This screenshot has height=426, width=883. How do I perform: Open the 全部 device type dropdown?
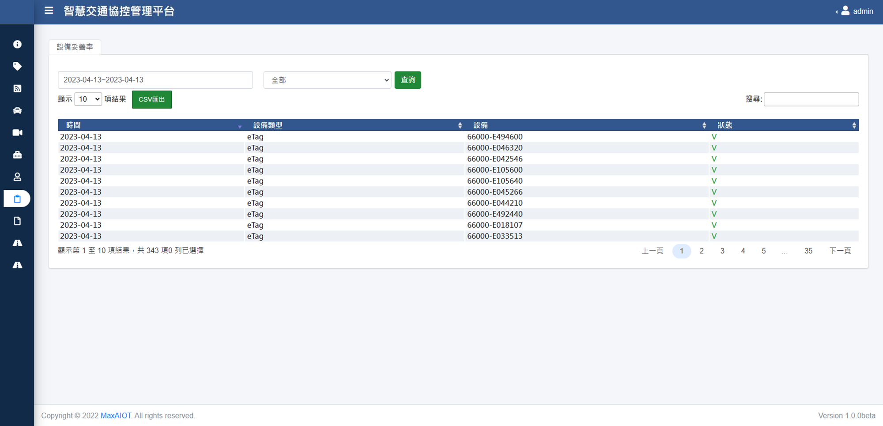point(327,80)
